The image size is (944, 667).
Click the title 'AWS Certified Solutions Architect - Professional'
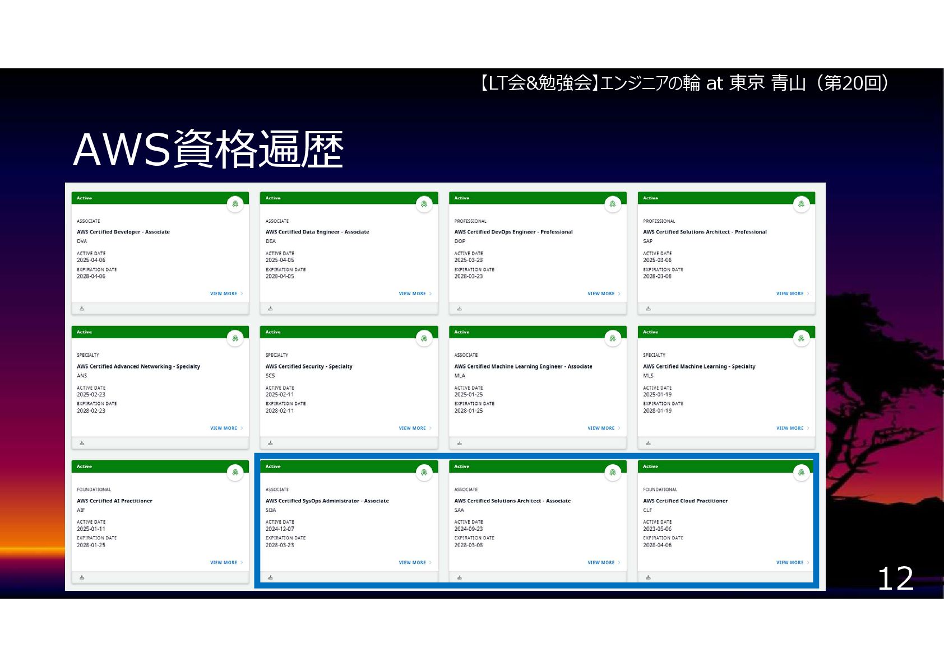705,232
